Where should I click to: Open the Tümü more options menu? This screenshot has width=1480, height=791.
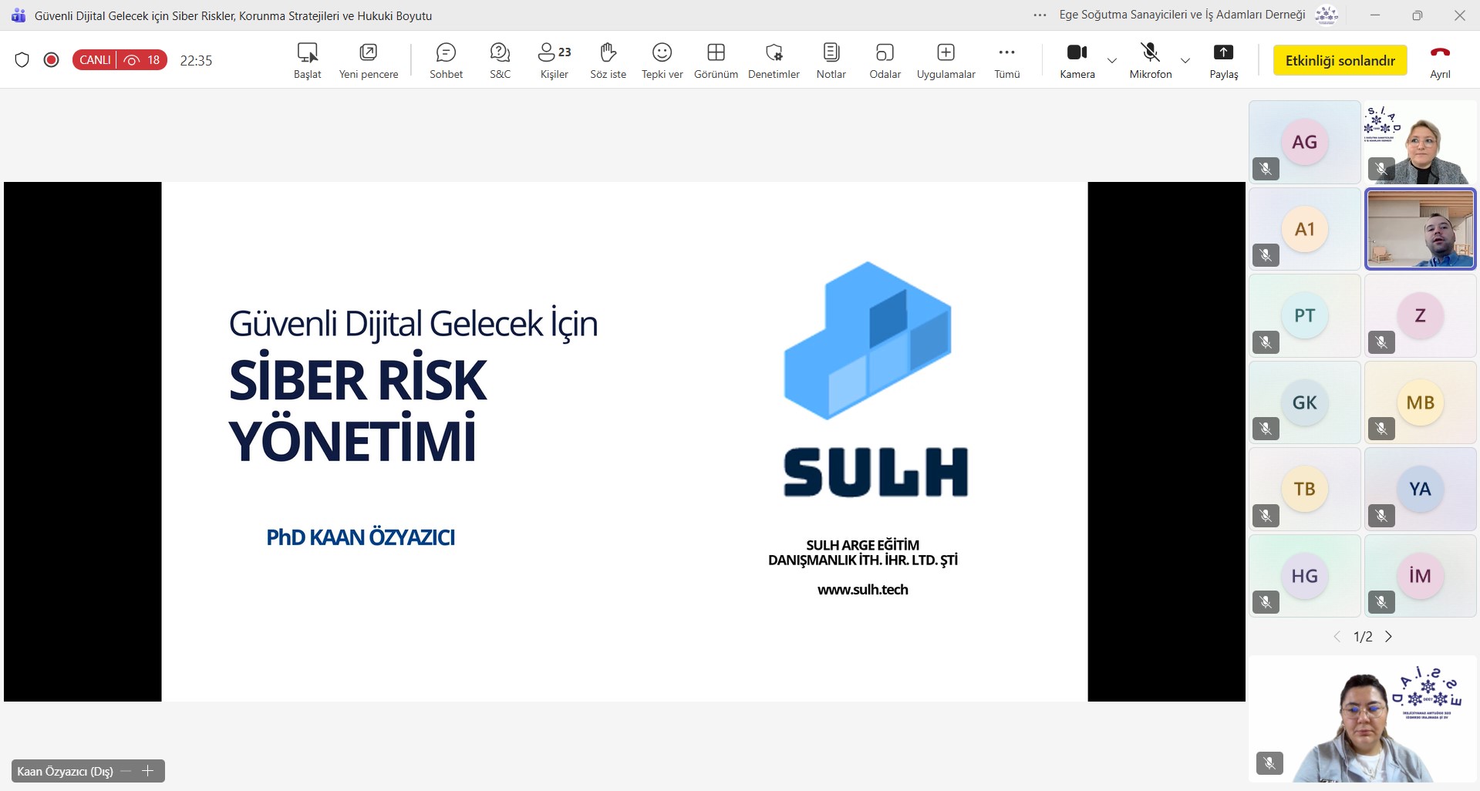1006,61
